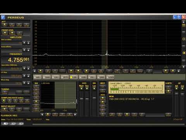Select the 500 kS/s sampling rate
The width and height of the screenshot is (186, 140).
(15, 101)
